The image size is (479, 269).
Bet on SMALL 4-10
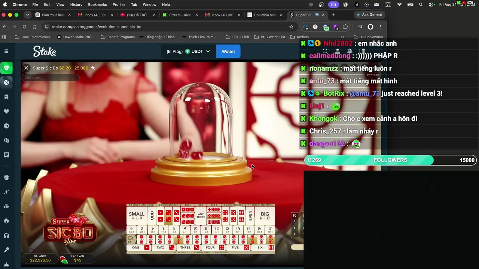pyautogui.click(x=137, y=216)
